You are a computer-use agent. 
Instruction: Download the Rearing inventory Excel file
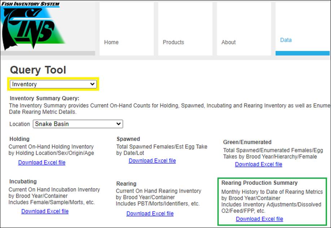(150, 214)
